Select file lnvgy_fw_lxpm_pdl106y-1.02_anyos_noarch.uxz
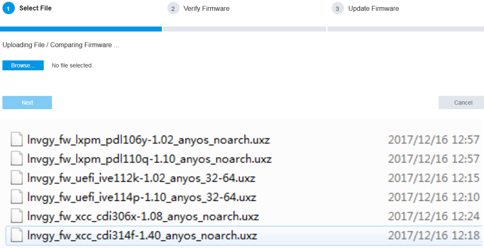 (x=149, y=140)
